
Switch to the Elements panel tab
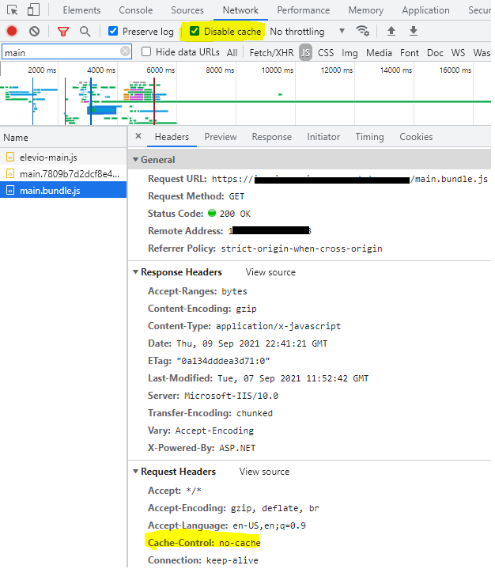click(81, 10)
